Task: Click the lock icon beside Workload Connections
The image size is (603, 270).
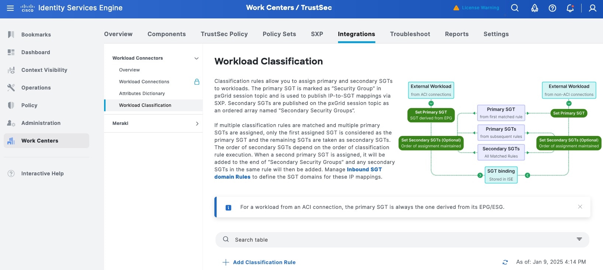Action: [x=197, y=82]
